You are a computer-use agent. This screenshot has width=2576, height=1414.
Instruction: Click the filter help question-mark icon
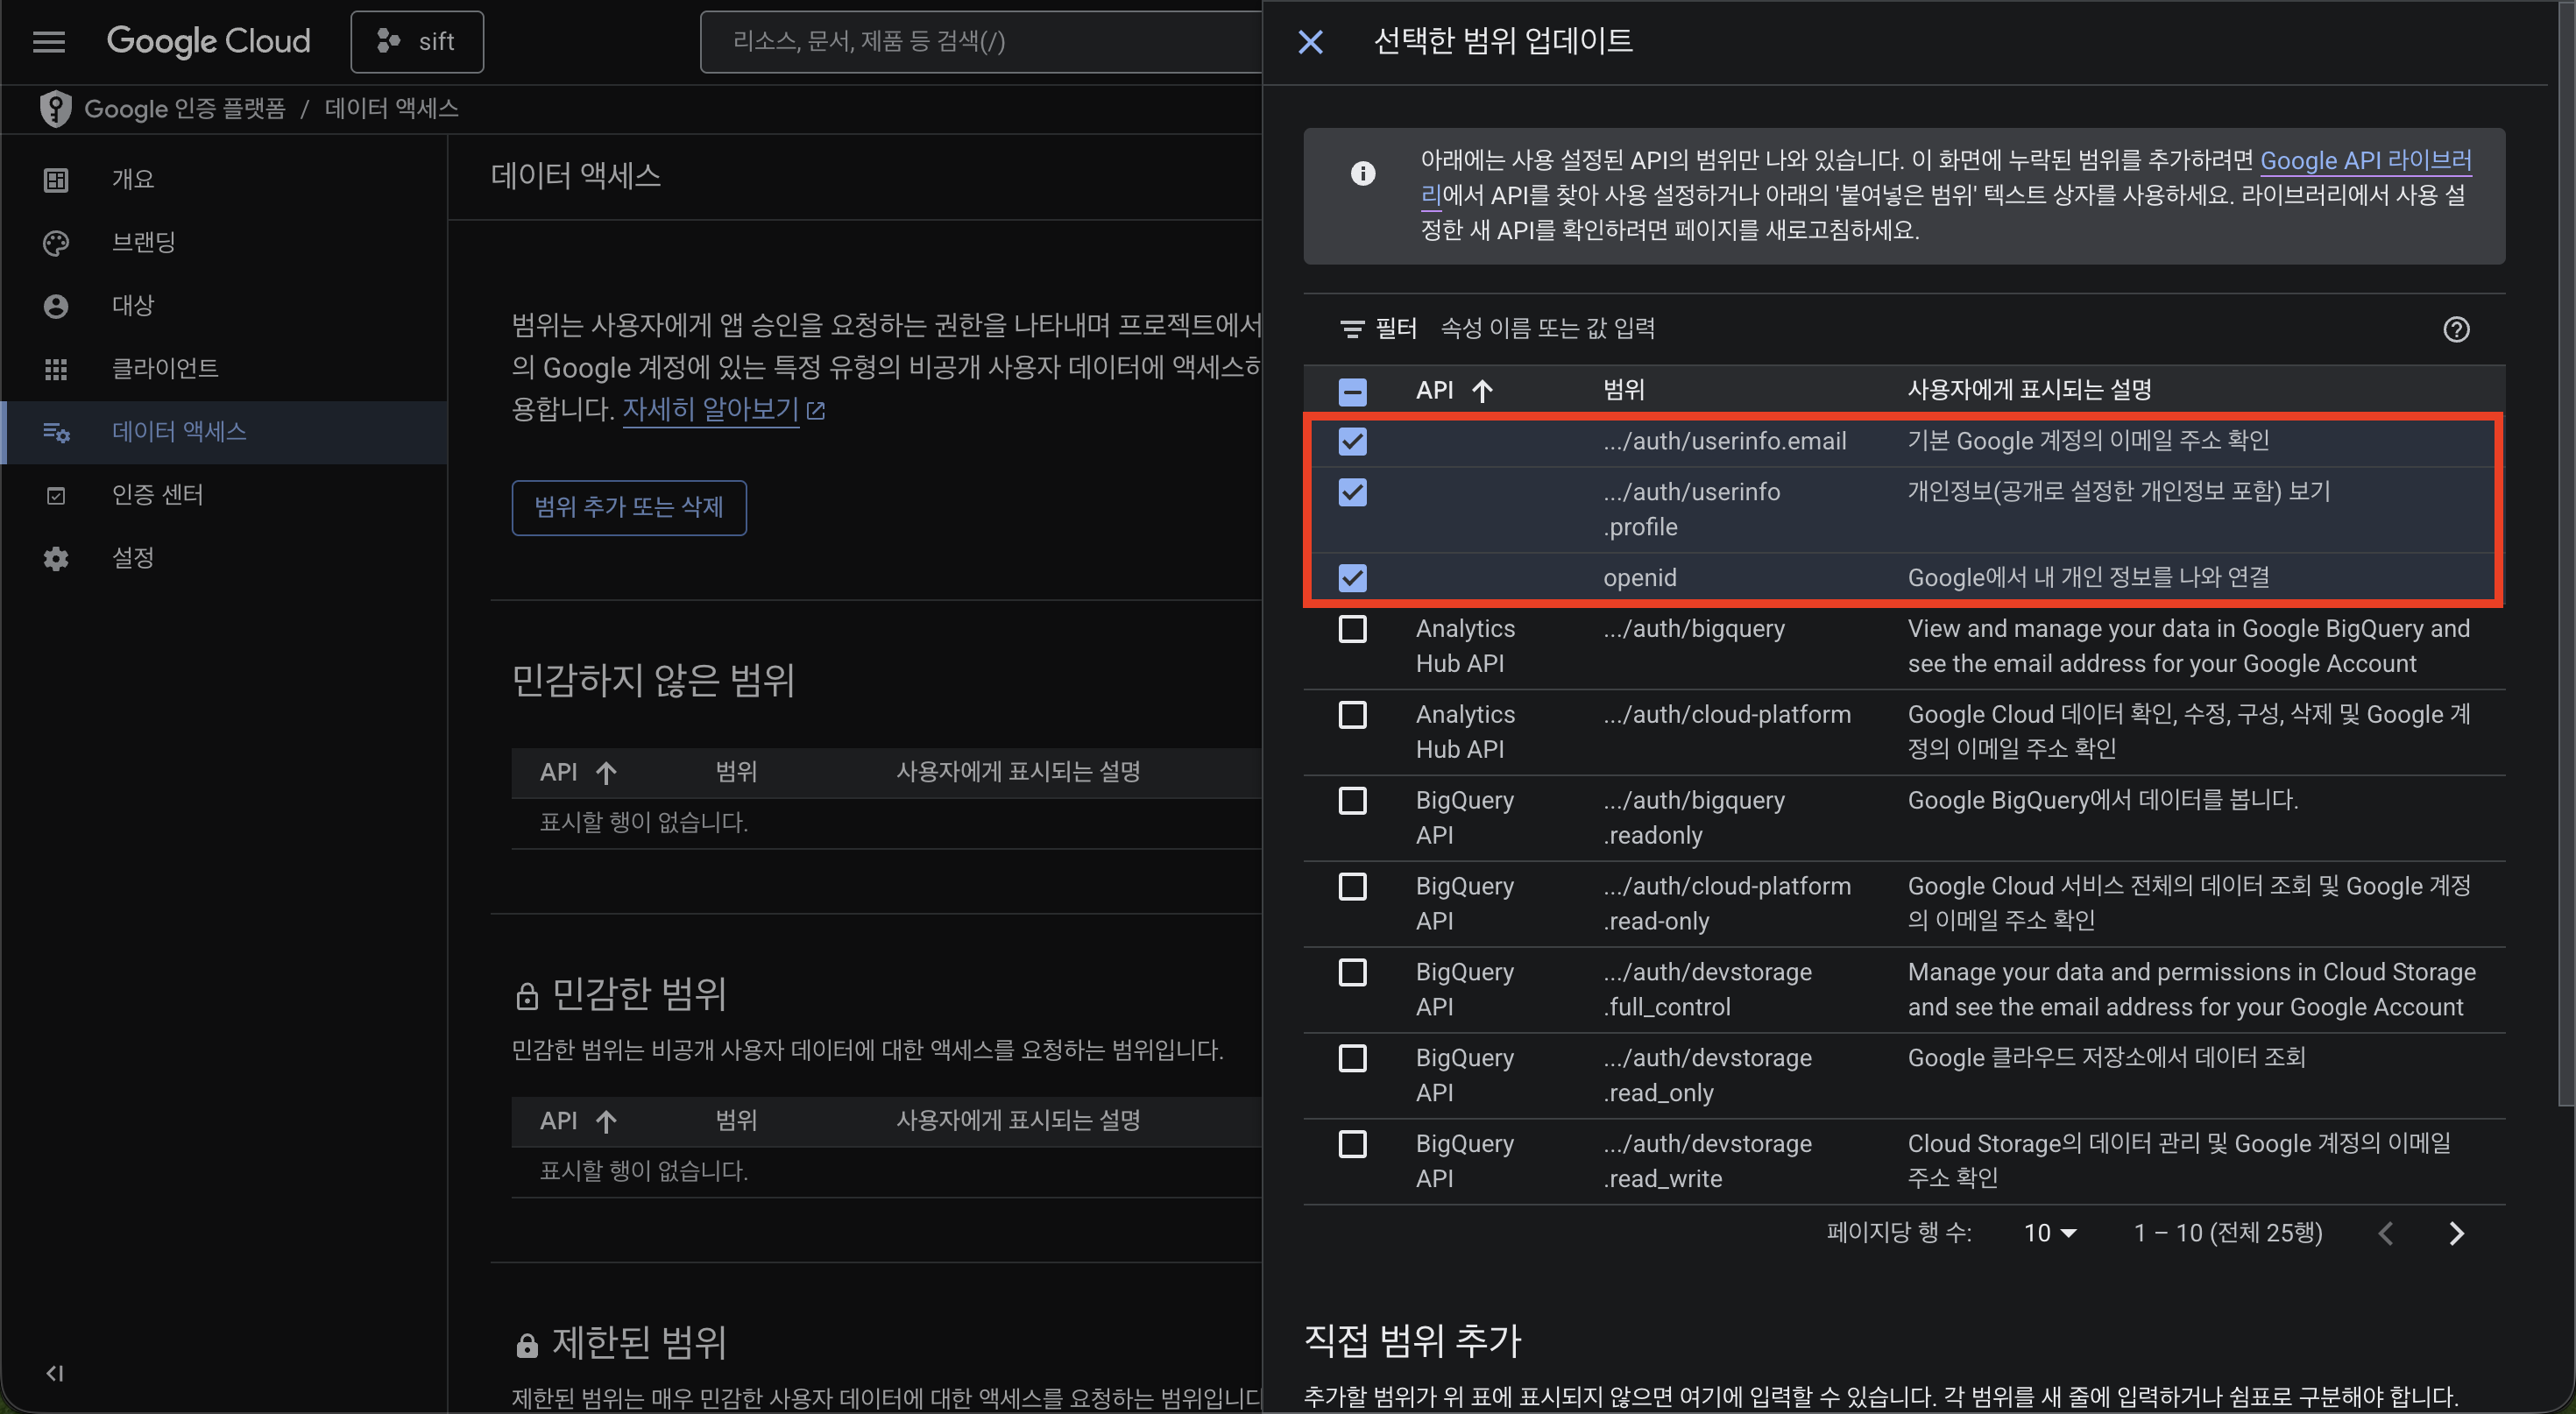(x=2456, y=329)
